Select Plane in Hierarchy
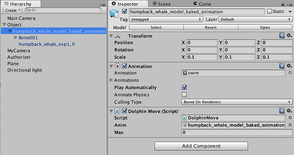Viewport: 294px width, 155px height. (x=13, y=63)
